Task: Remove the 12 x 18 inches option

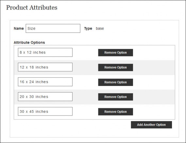Action: point(115,67)
